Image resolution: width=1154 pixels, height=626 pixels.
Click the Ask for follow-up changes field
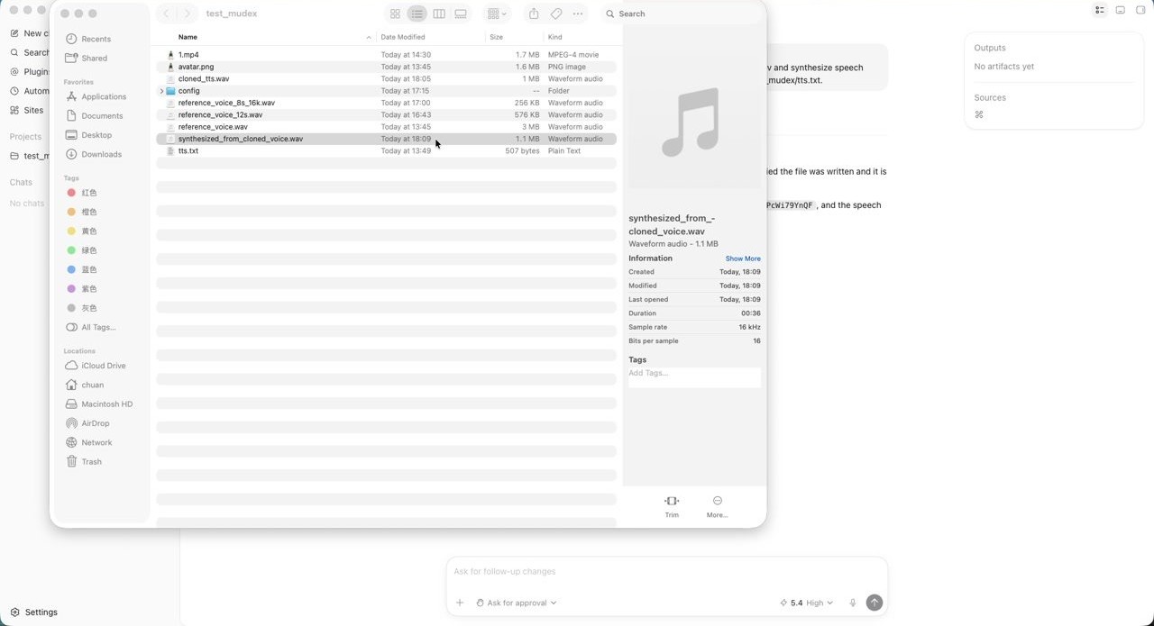[667, 571]
